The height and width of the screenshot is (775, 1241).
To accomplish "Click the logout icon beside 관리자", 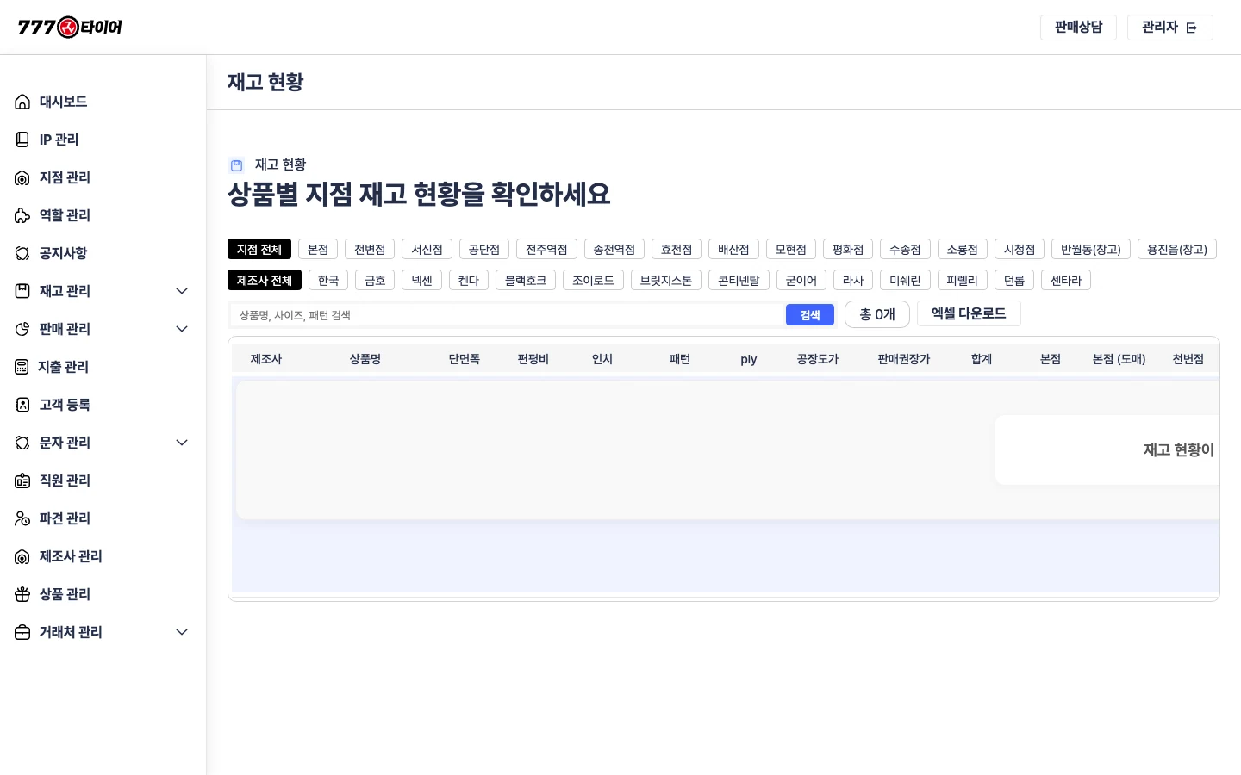I will pos(1192,28).
